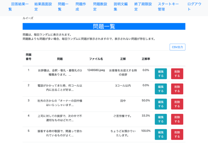This screenshot has height=143, width=208.
Task: Open the 結果画面設定 navigation link
Action: click(43, 6)
